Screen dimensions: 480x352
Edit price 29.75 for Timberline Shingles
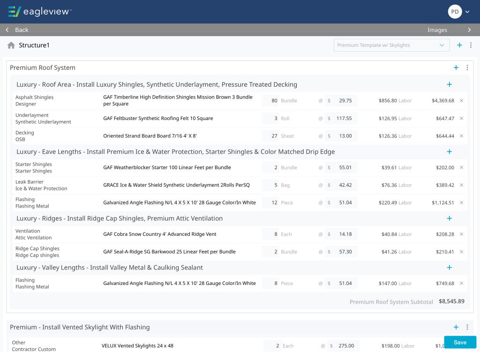pos(341,100)
